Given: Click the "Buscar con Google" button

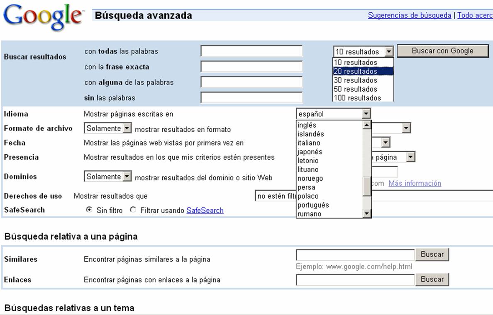Looking at the screenshot, I should [x=442, y=51].
